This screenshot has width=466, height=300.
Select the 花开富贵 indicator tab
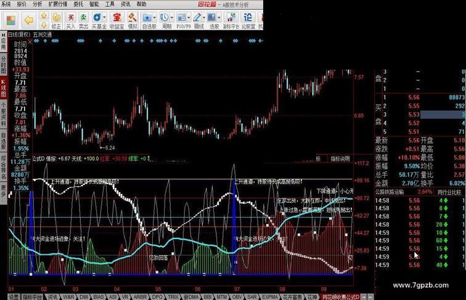[x=292, y=297]
